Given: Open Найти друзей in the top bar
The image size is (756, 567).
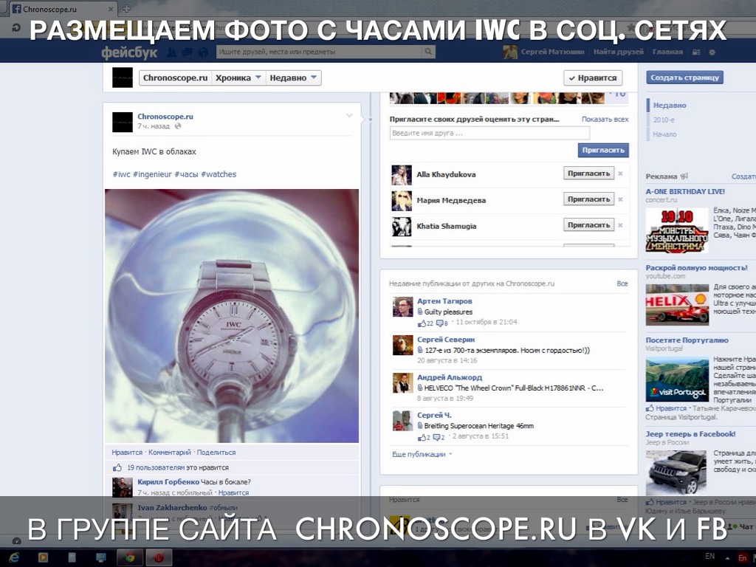Looking at the screenshot, I should click(x=619, y=52).
